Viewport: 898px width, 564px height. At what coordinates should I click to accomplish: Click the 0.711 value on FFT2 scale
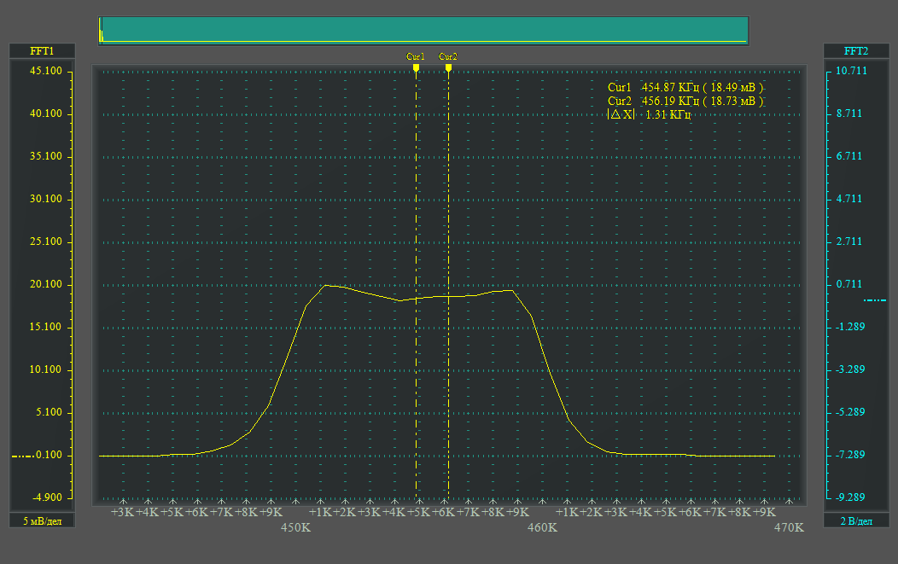pos(848,285)
